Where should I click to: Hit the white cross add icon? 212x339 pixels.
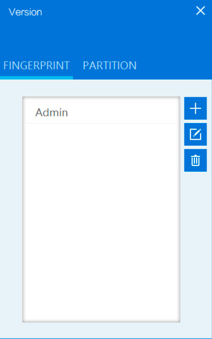195,108
